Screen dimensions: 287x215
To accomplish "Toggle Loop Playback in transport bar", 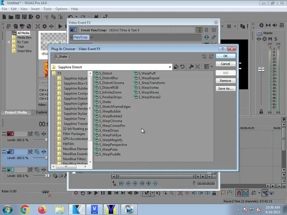I will point(83,193).
